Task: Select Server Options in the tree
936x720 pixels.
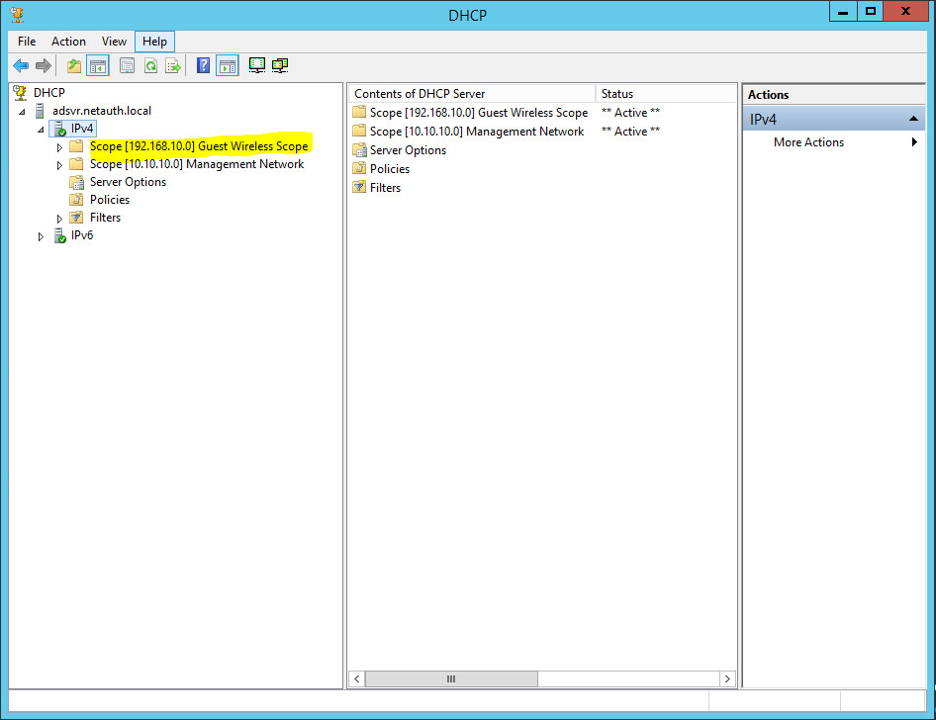Action: coord(128,182)
